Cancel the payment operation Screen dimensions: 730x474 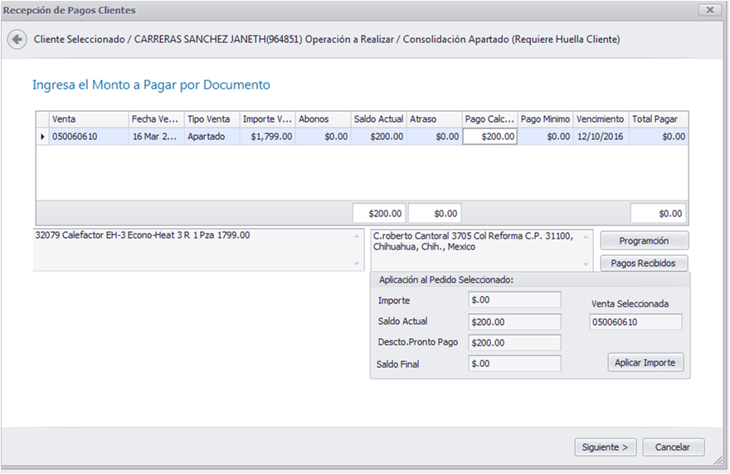pos(673,447)
